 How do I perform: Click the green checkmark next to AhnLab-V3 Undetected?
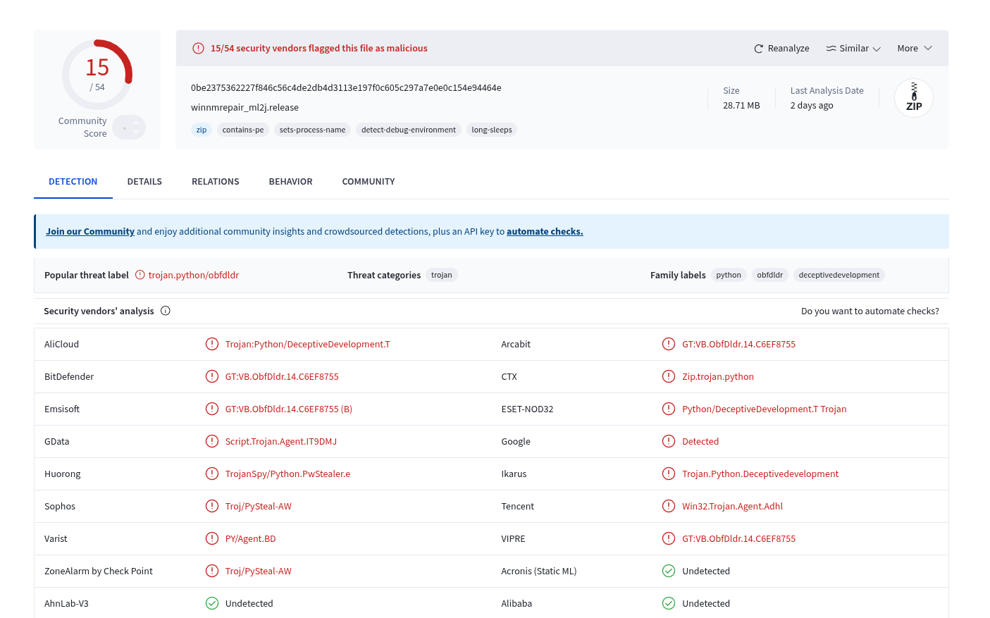[x=212, y=603]
